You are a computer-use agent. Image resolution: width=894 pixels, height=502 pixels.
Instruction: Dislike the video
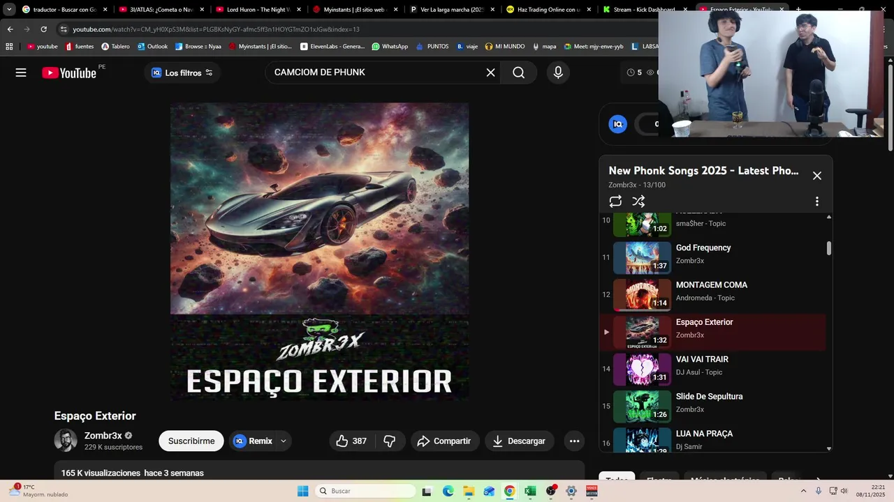pos(390,441)
